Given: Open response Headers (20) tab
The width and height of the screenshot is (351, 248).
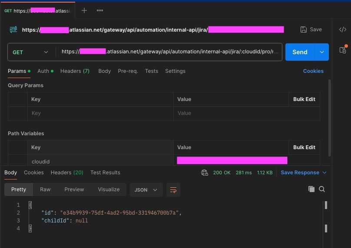Looking at the screenshot, I should [x=67, y=173].
